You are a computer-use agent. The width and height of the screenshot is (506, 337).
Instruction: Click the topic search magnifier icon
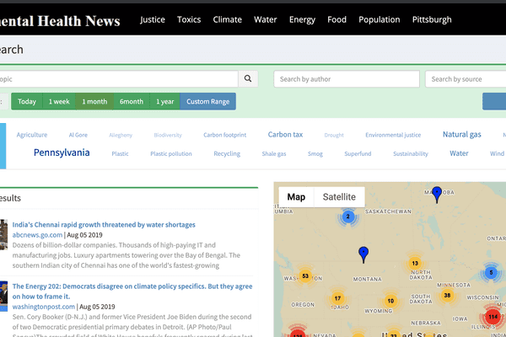(x=248, y=78)
